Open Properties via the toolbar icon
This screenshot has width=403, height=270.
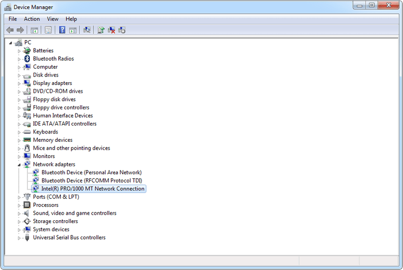(48, 30)
